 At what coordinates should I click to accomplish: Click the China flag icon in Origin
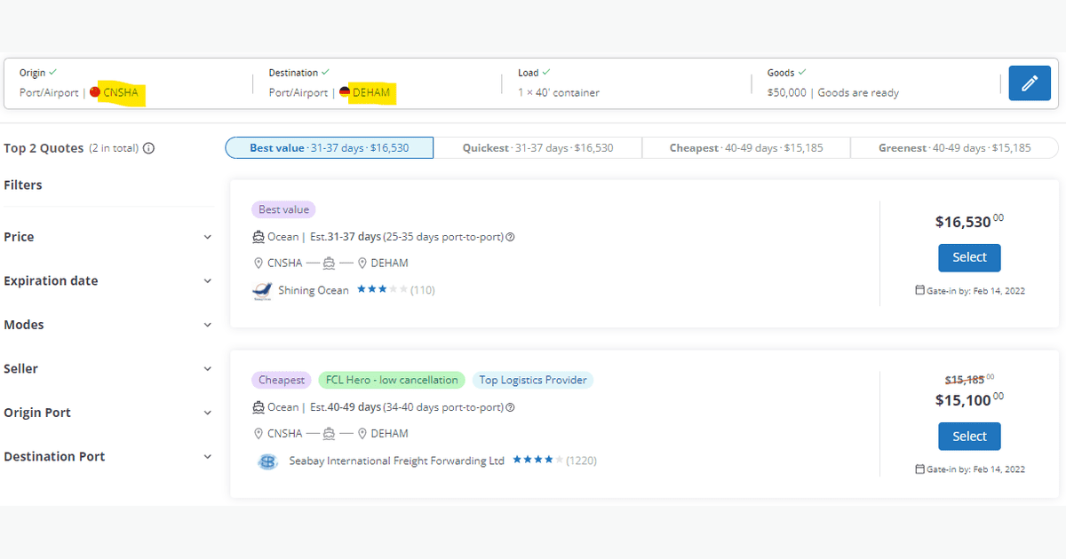coord(95,92)
